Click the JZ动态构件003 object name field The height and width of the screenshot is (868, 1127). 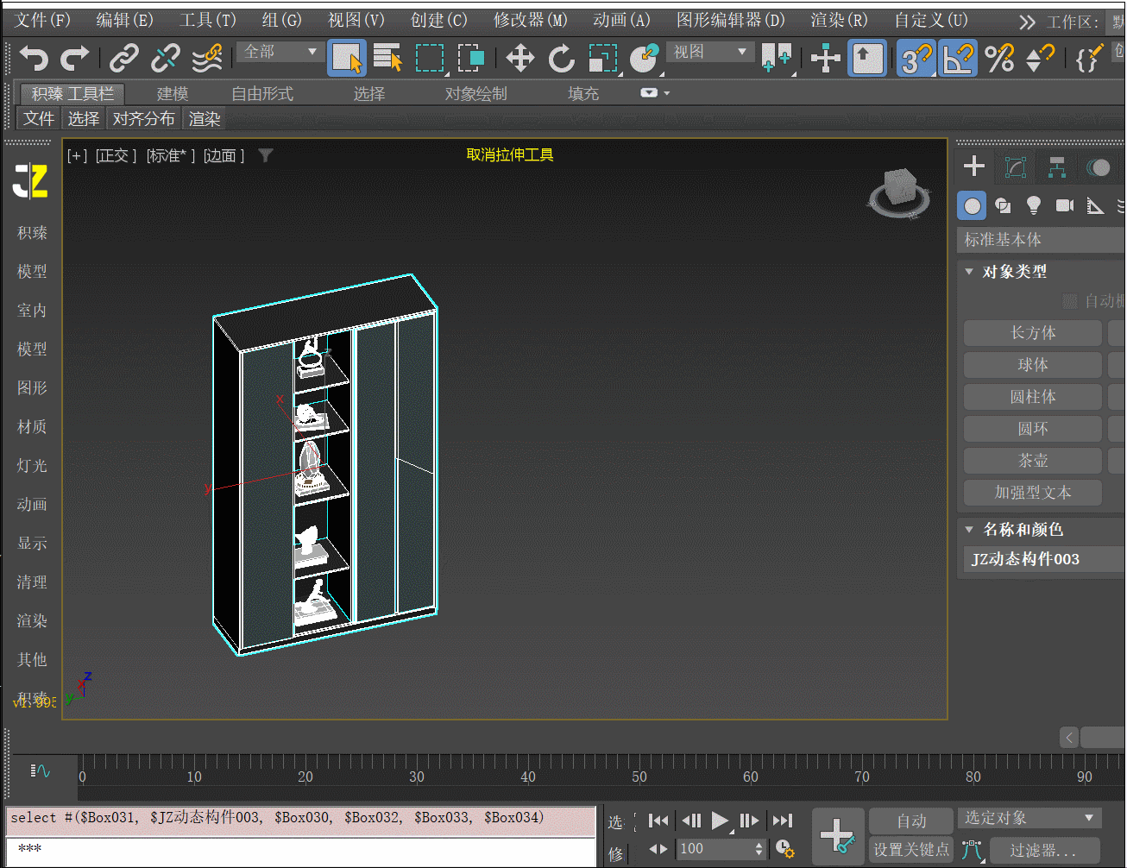pyautogui.click(x=1045, y=559)
